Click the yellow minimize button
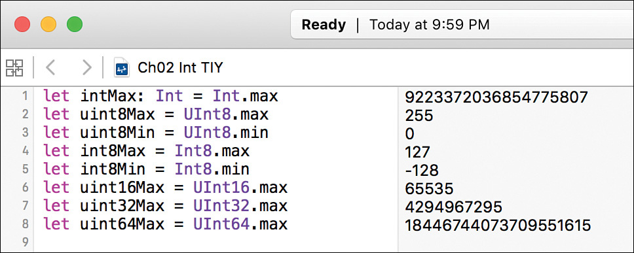This screenshot has width=634, height=253. [x=48, y=25]
